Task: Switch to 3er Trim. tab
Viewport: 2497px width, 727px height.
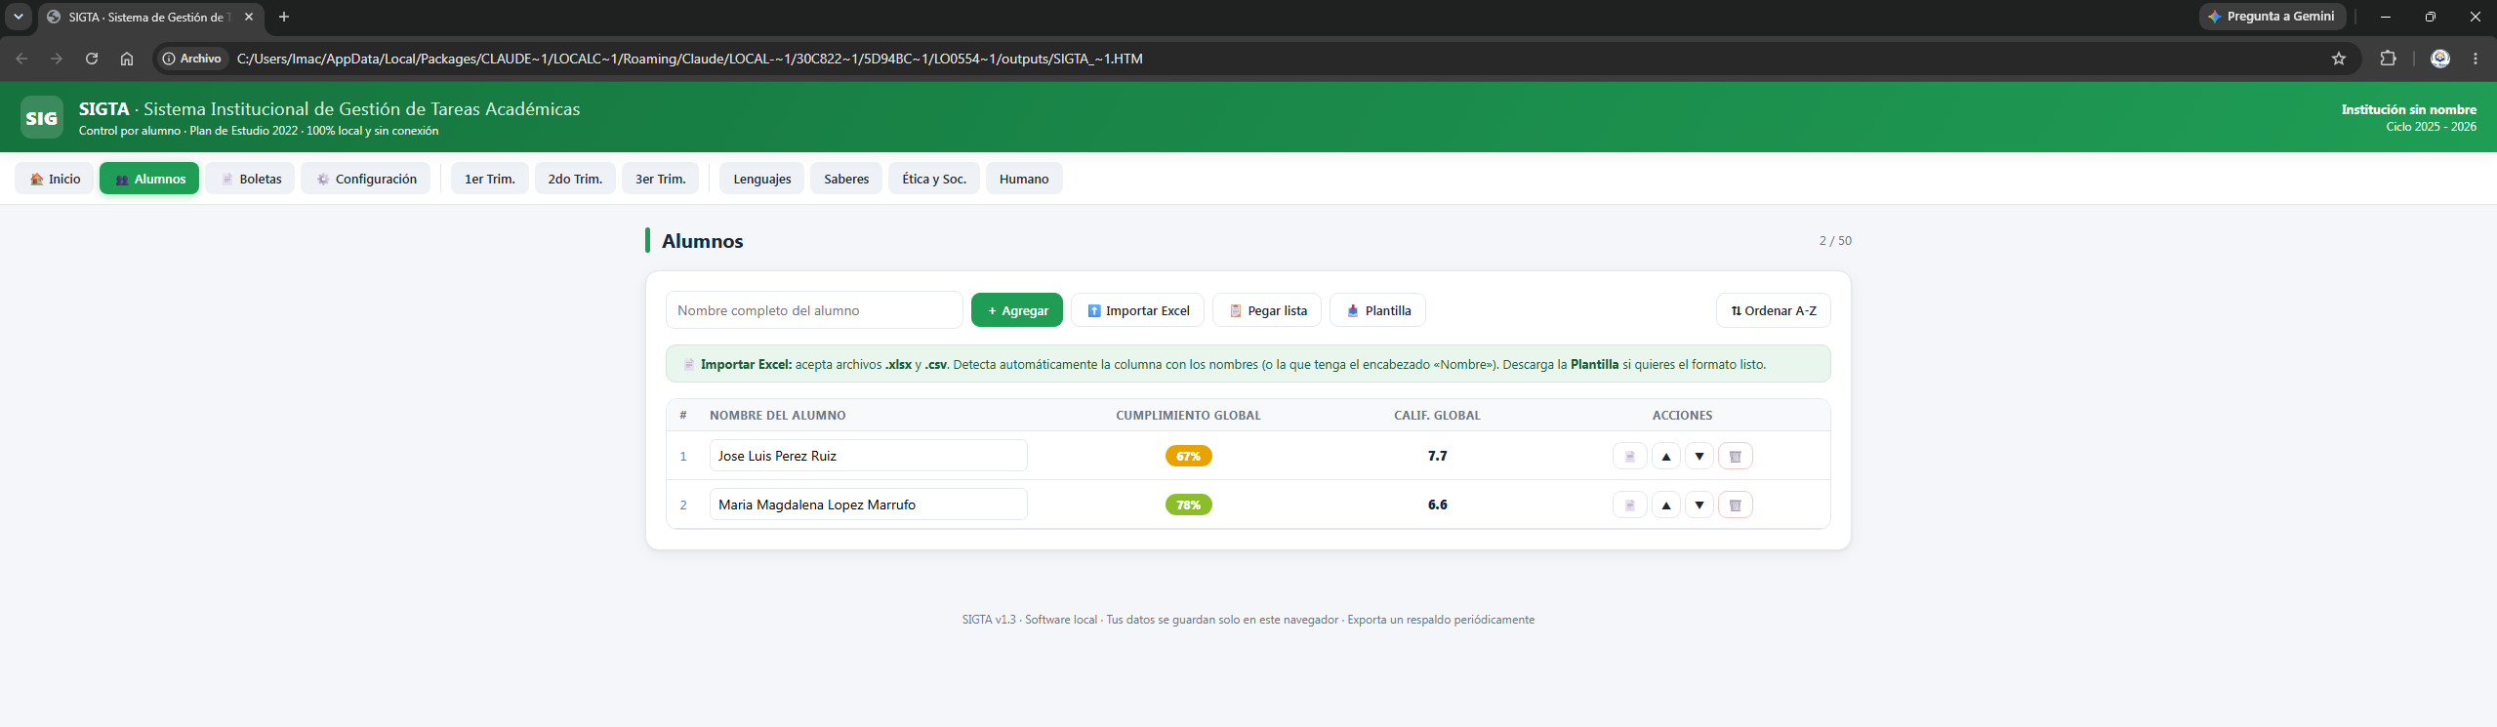Action: tap(661, 179)
